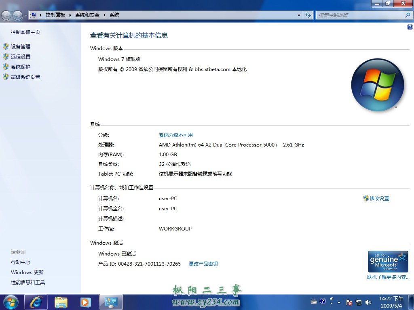Expand the arrow after 控制面板 breadcrumb
The height and width of the screenshot is (310, 414).
click(x=70, y=15)
